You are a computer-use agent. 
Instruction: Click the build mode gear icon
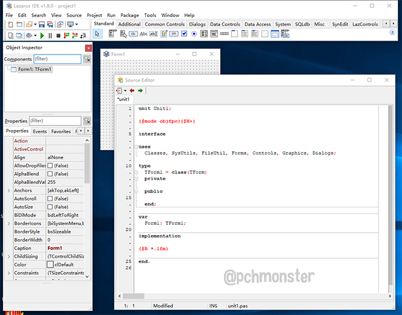[29, 36]
